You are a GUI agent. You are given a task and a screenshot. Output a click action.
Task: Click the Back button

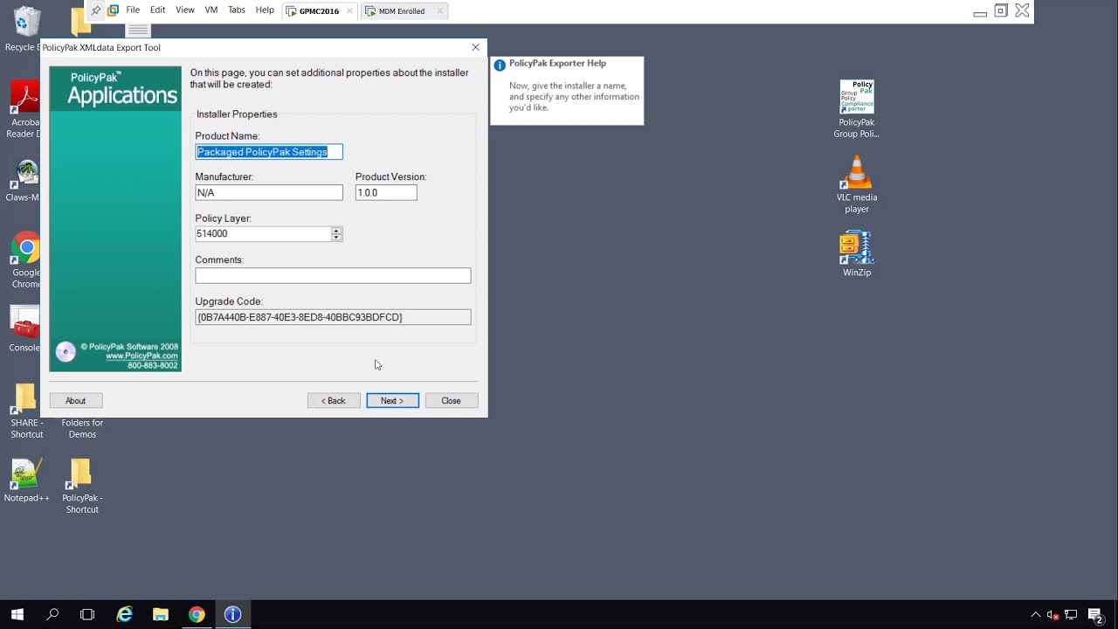click(x=334, y=401)
